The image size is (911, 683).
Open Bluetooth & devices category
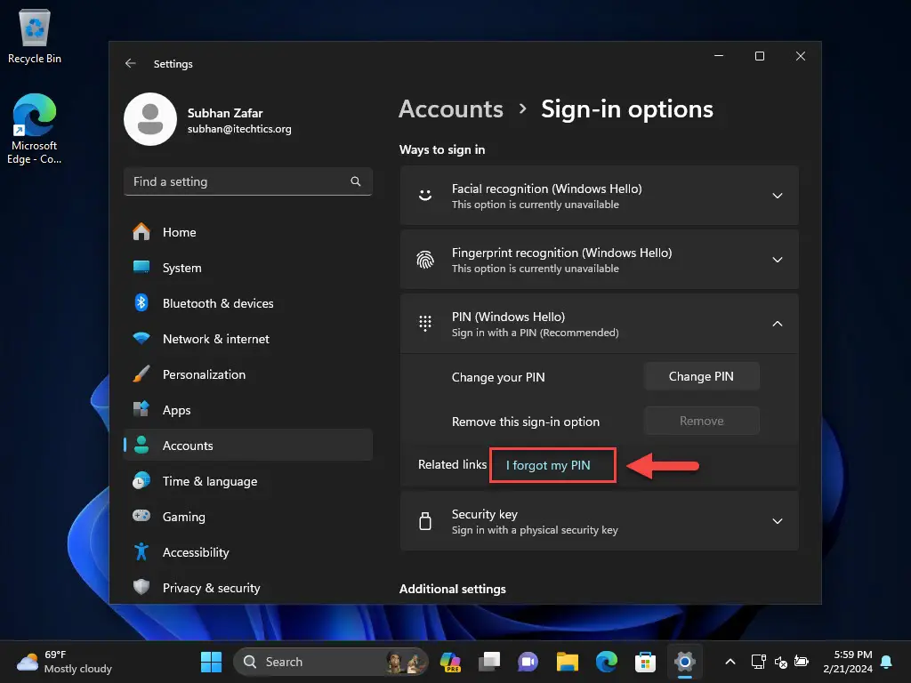coord(248,302)
